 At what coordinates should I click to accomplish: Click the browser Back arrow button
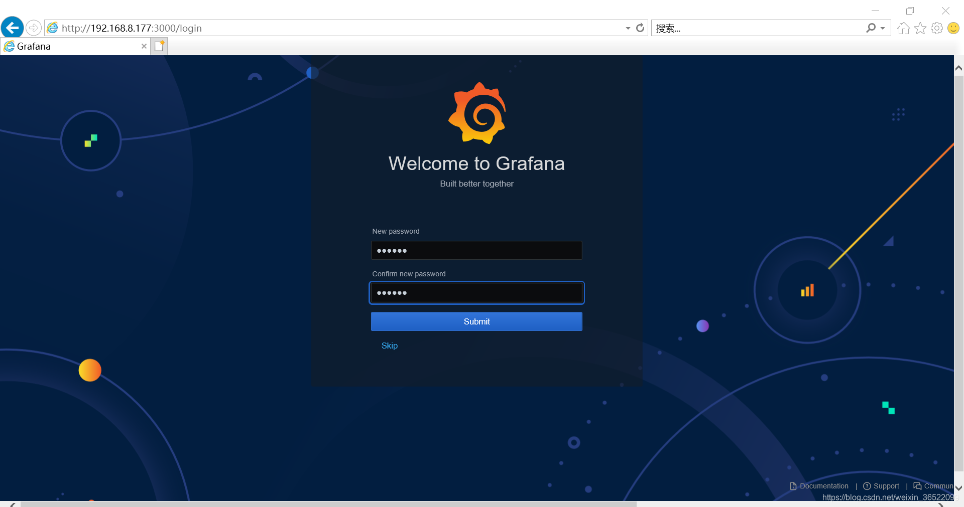[12, 28]
